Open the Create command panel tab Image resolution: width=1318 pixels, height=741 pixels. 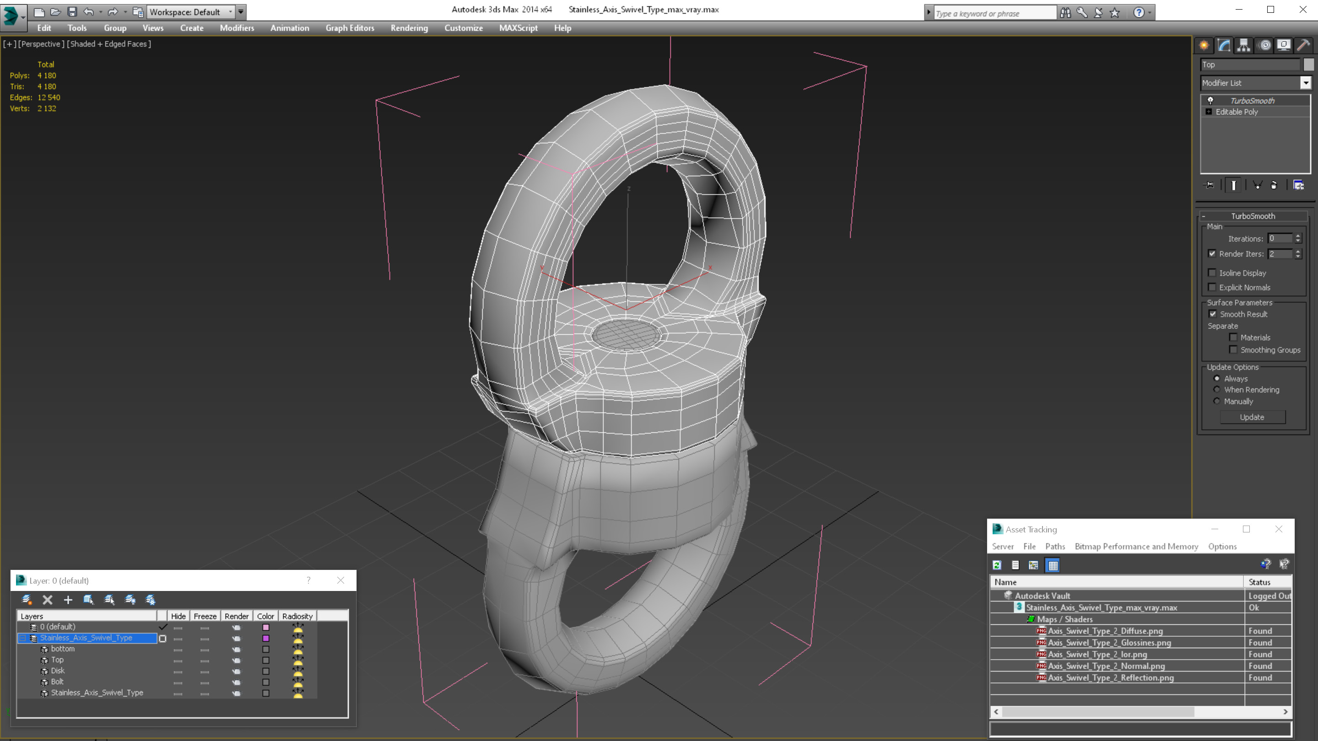(x=1204, y=46)
